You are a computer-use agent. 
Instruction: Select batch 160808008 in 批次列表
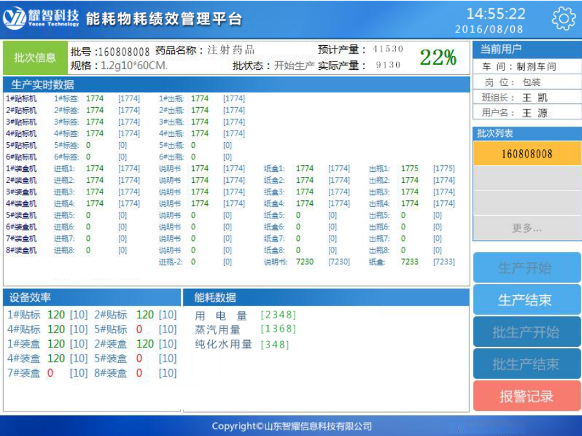tap(526, 154)
